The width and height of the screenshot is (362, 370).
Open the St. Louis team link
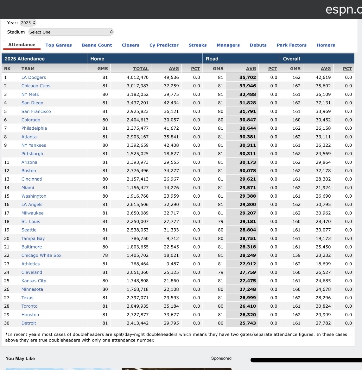(31, 222)
